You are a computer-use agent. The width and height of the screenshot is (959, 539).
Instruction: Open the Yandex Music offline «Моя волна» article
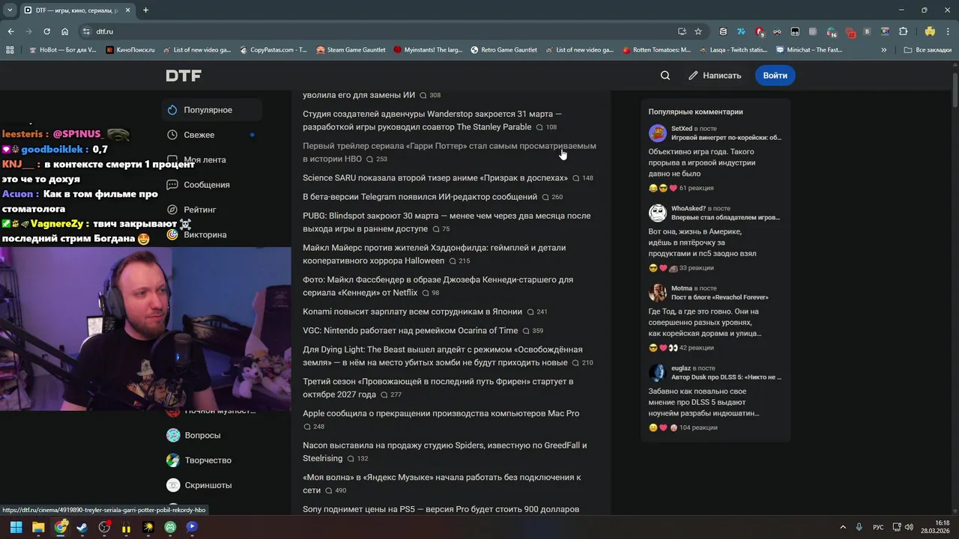(442, 484)
